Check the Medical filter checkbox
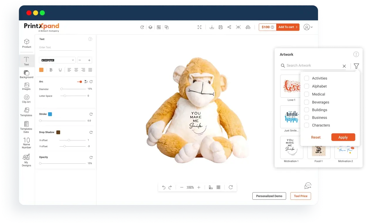367x224 pixels. [307, 94]
